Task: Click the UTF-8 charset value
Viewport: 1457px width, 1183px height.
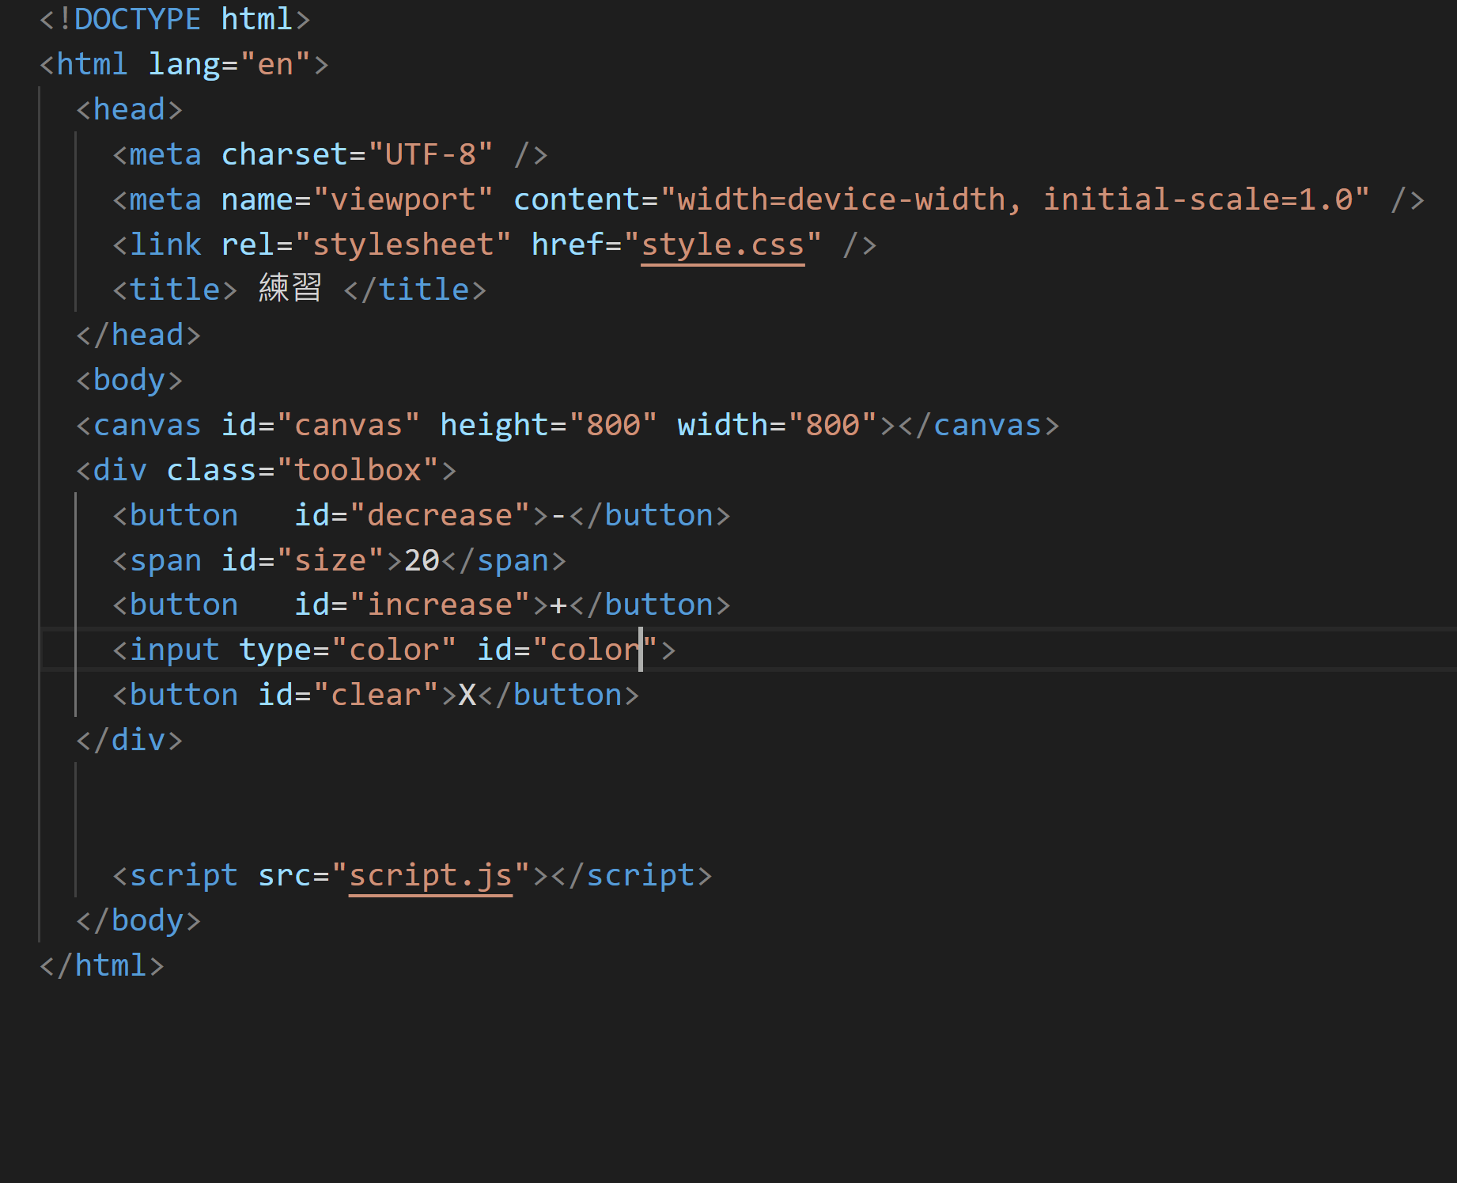Action: tap(430, 155)
